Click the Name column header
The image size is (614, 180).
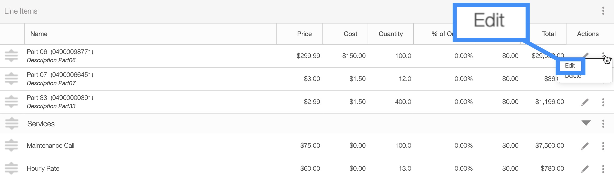tap(39, 34)
